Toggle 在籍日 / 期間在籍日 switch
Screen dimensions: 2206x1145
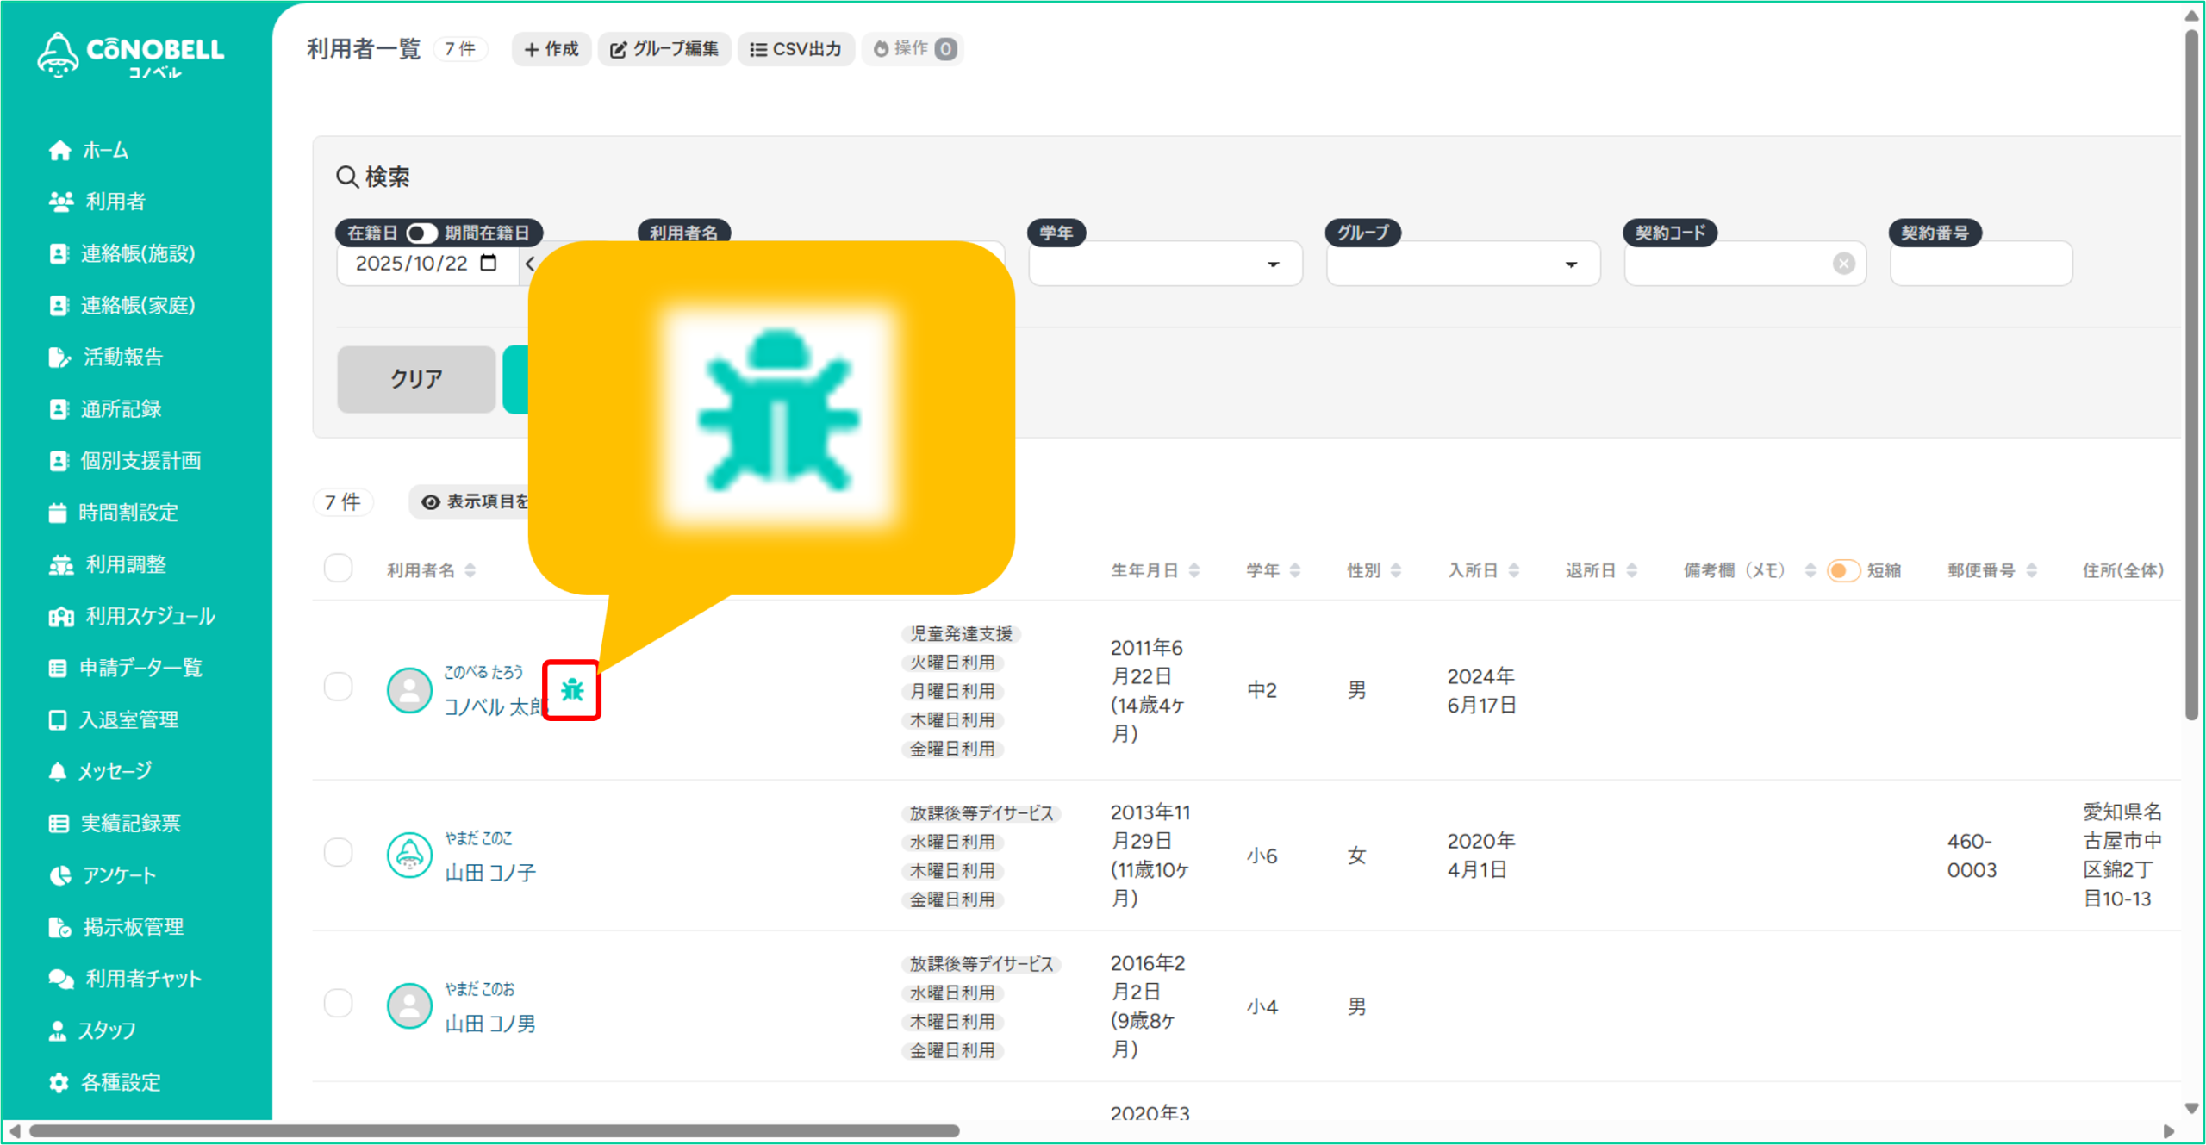421,233
